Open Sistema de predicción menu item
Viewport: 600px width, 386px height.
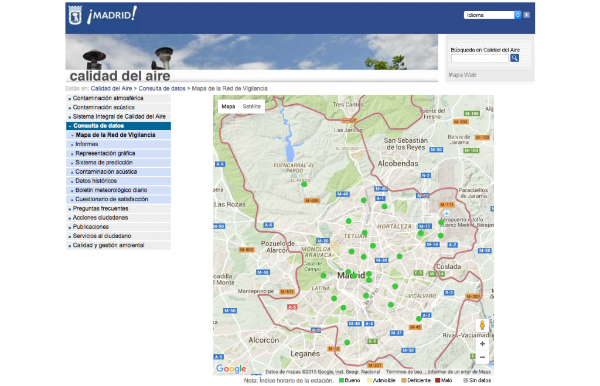pos(104,163)
